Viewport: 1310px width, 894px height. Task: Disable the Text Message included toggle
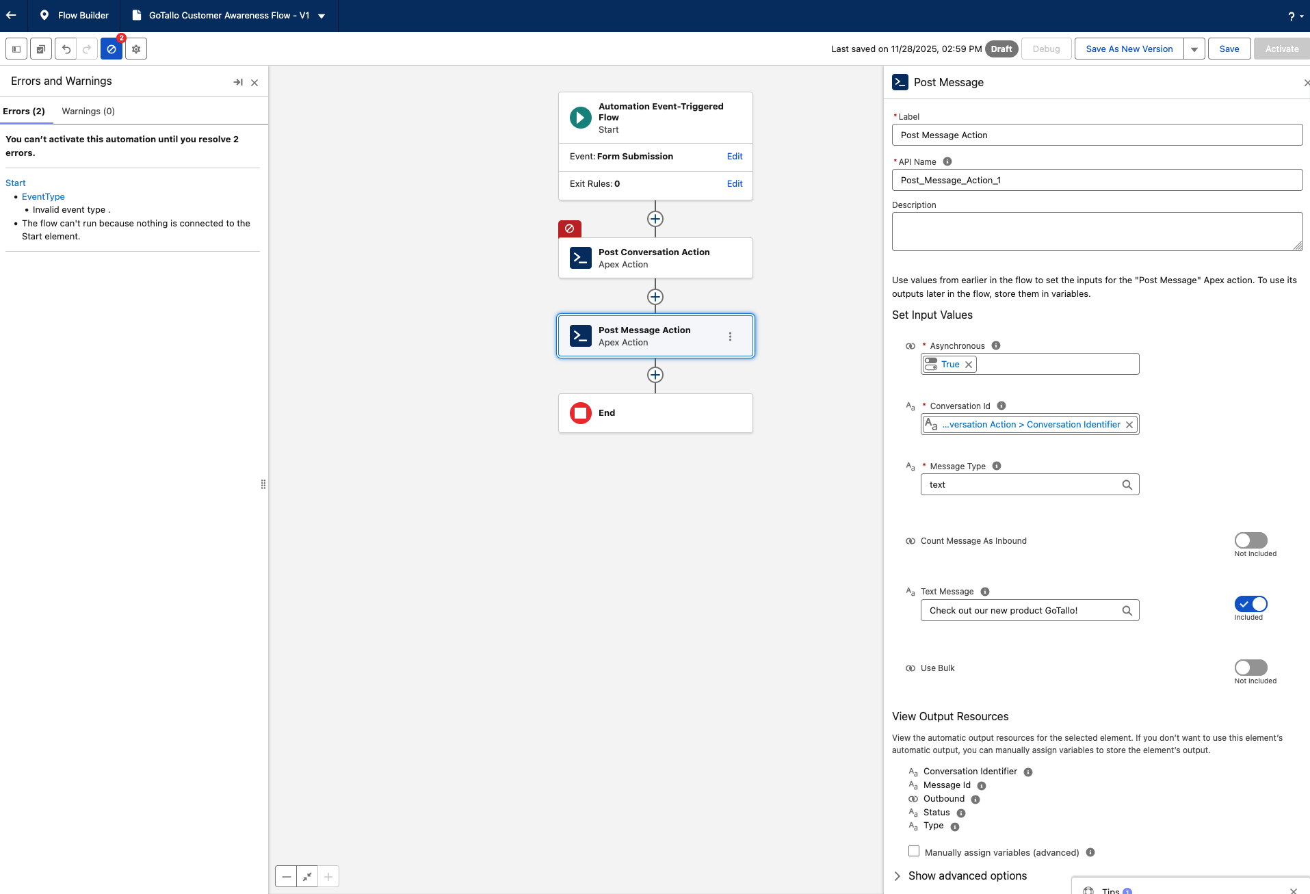click(x=1250, y=604)
